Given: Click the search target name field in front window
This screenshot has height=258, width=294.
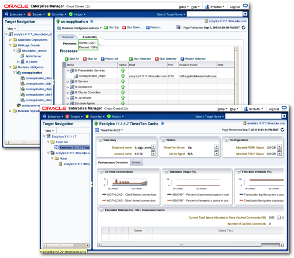Looking at the screenshot, I should pyautogui.click(x=253, y=116).
